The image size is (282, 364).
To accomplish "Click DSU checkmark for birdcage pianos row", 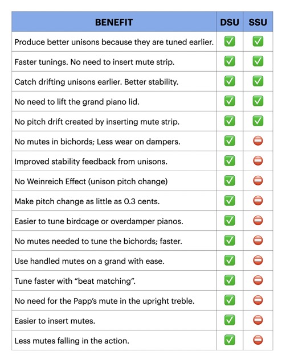I will pos(230,221).
